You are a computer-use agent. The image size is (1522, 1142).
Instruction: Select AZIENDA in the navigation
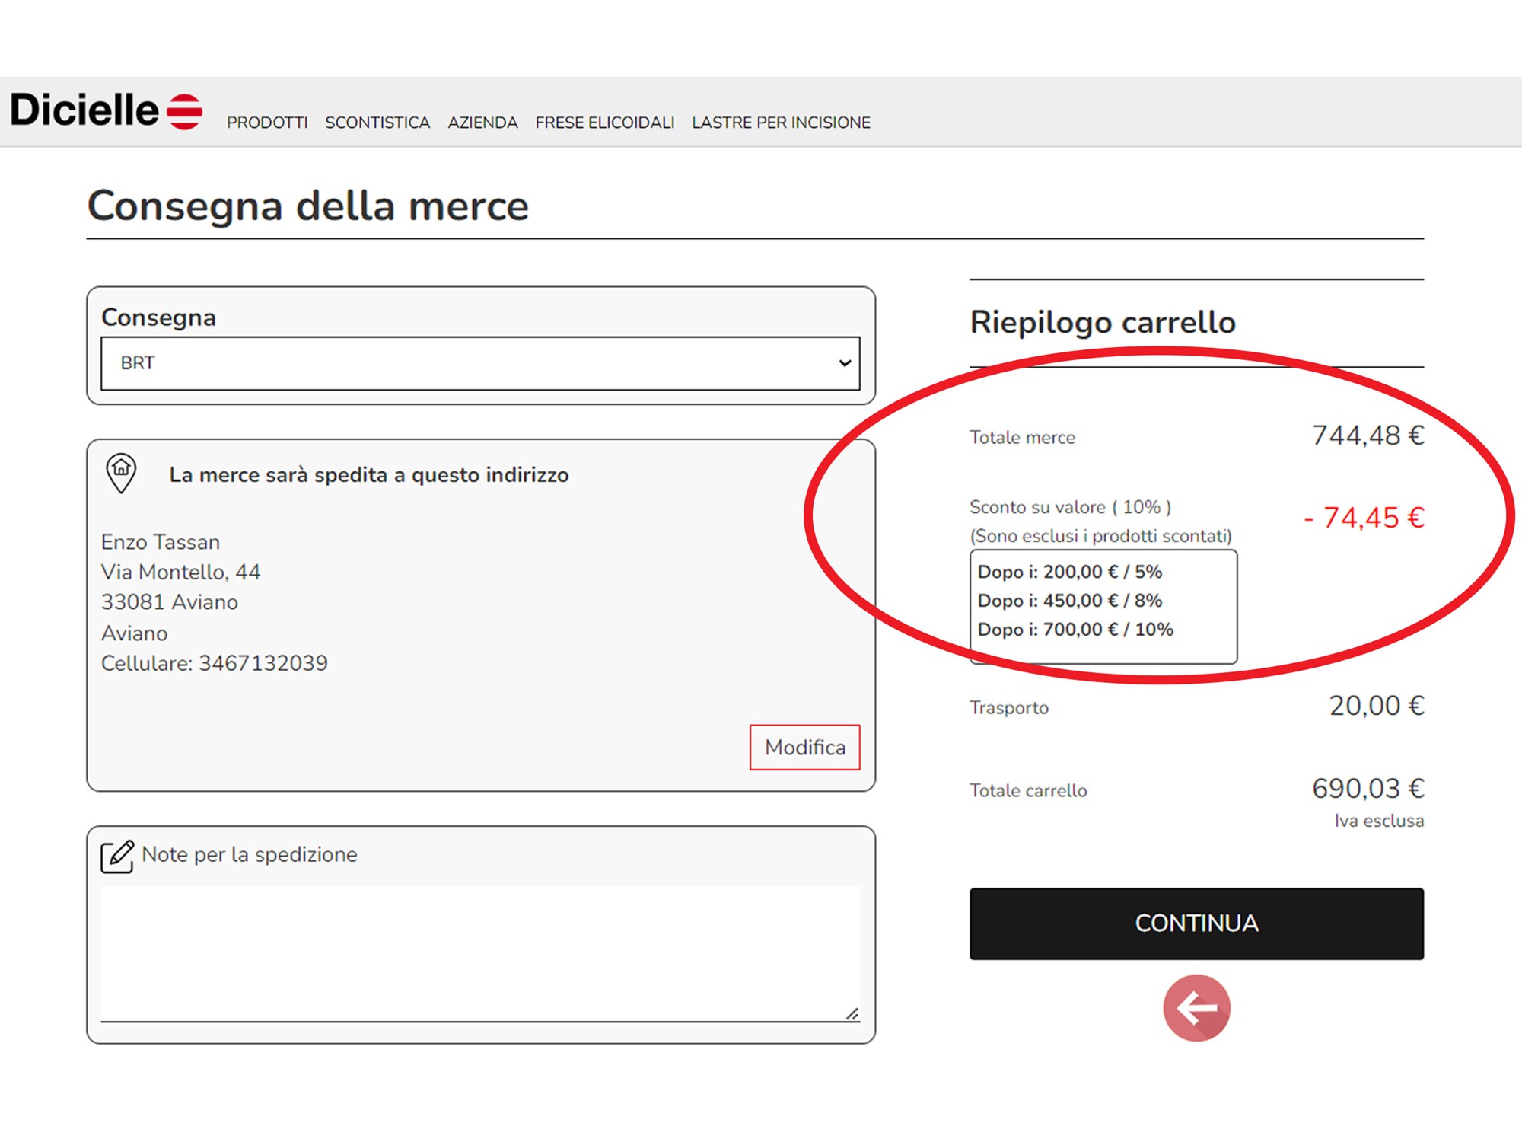pyautogui.click(x=482, y=123)
